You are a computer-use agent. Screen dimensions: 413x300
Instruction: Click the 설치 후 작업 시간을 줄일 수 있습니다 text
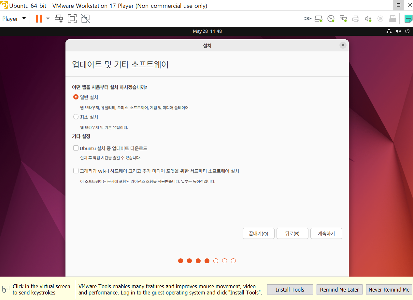pos(110,158)
